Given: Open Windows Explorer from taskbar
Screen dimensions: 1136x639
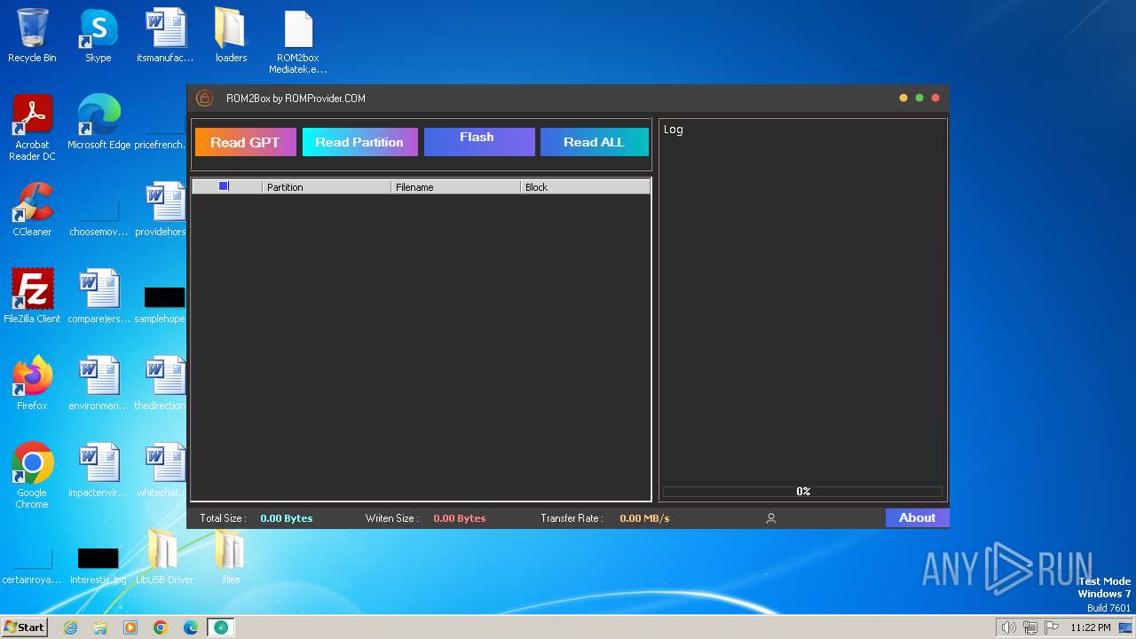Looking at the screenshot, I should [x=100, y=627].
